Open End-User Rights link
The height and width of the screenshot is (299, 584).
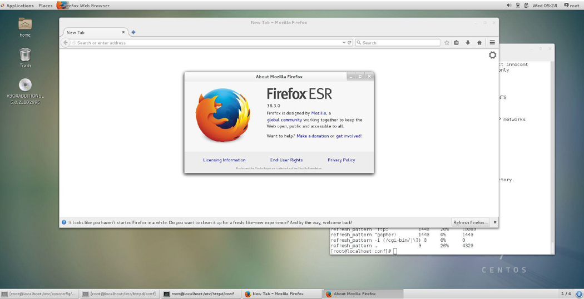point(286,160)
